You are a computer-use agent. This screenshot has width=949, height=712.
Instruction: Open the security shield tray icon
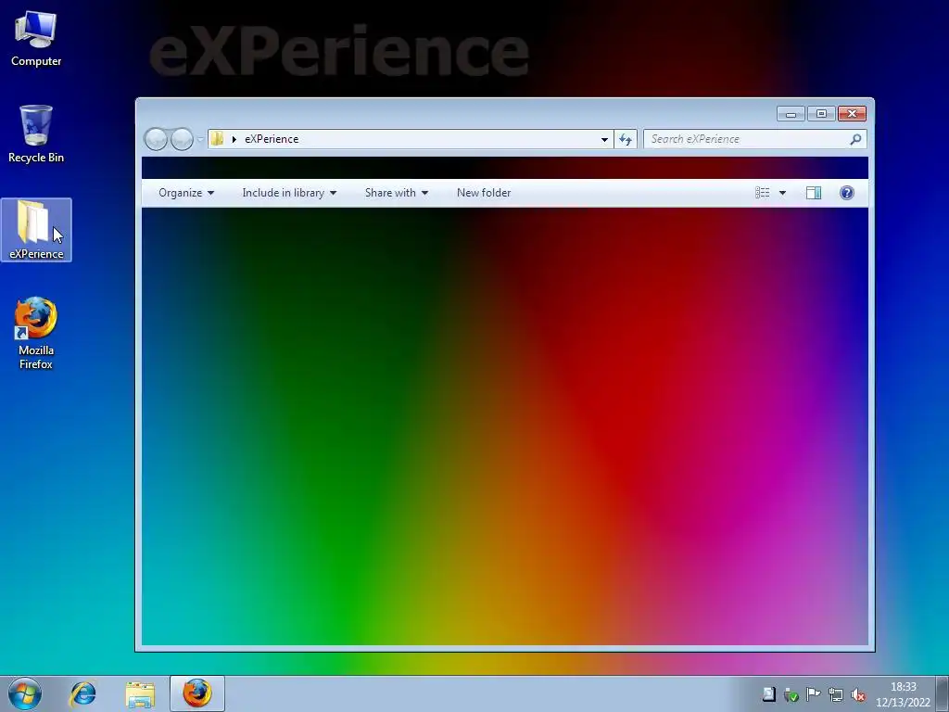coord(791,694)
